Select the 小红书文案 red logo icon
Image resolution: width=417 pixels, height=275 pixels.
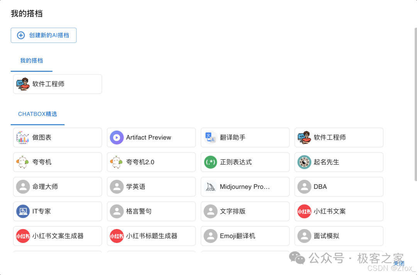[x=339, y=211]
